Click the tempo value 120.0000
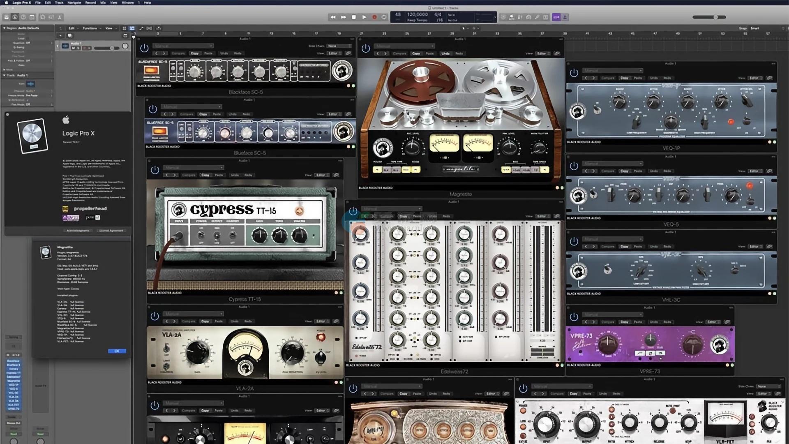789x444 pixels. 417,14
